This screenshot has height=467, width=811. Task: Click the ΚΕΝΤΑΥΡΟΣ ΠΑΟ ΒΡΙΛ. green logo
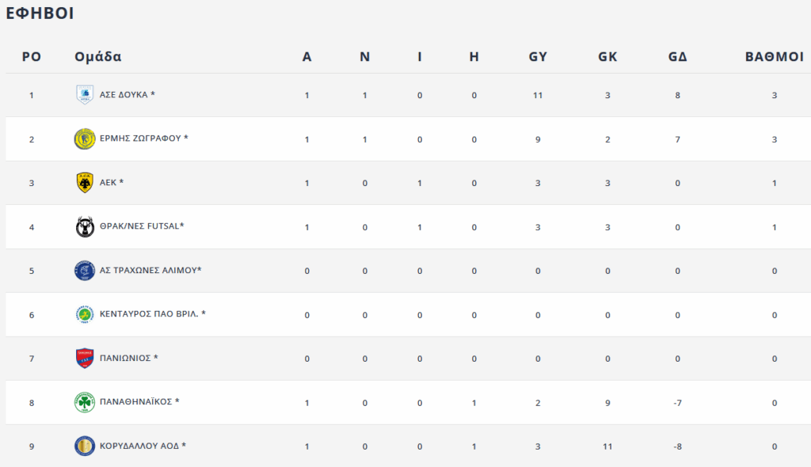point(85,314)
